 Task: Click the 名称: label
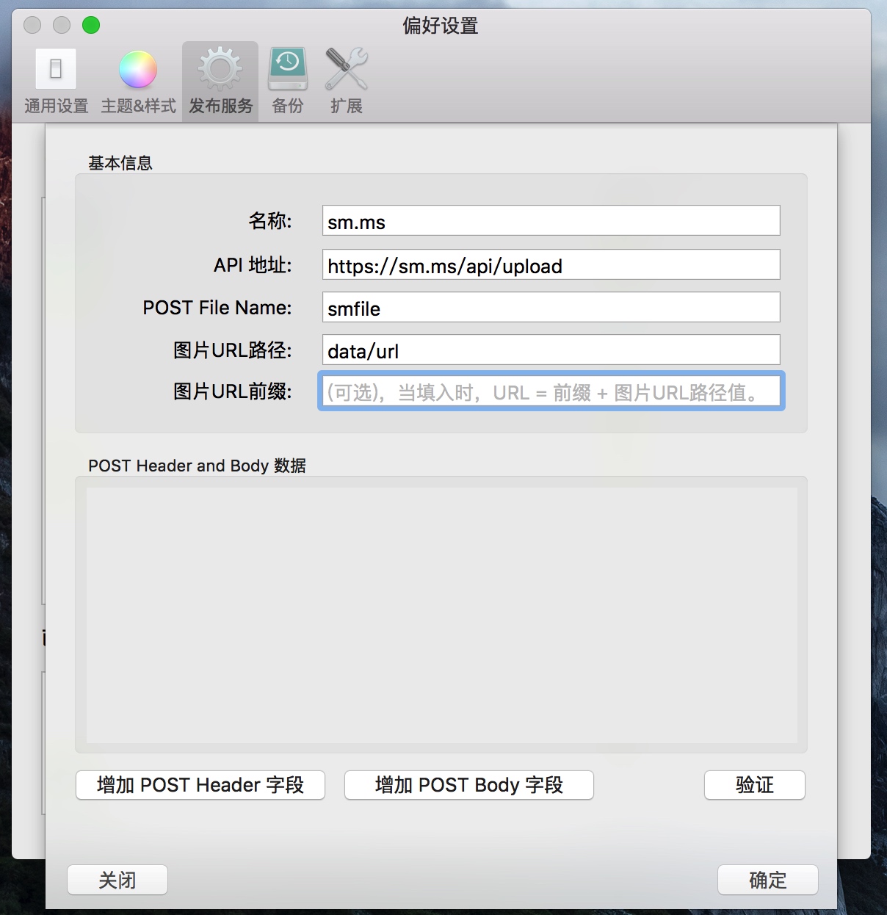270,221
